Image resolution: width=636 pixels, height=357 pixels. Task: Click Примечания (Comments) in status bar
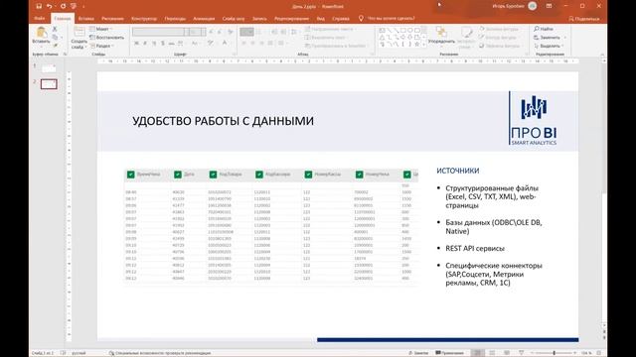point(449,353)
